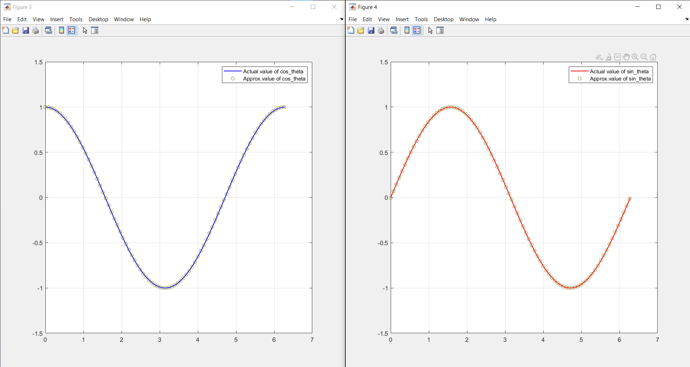Expand Figure 4 toolbar overflow chevron
Image resolution: width=690 pixels, height=367 pixels.
coord(686,19)
